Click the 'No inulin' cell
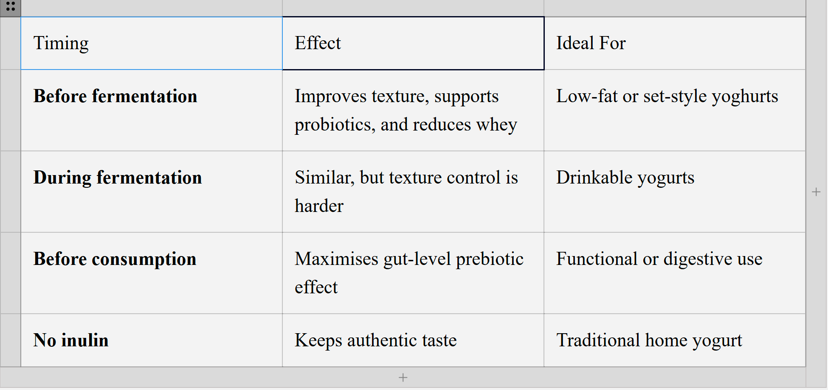 [x=151, y=340]
